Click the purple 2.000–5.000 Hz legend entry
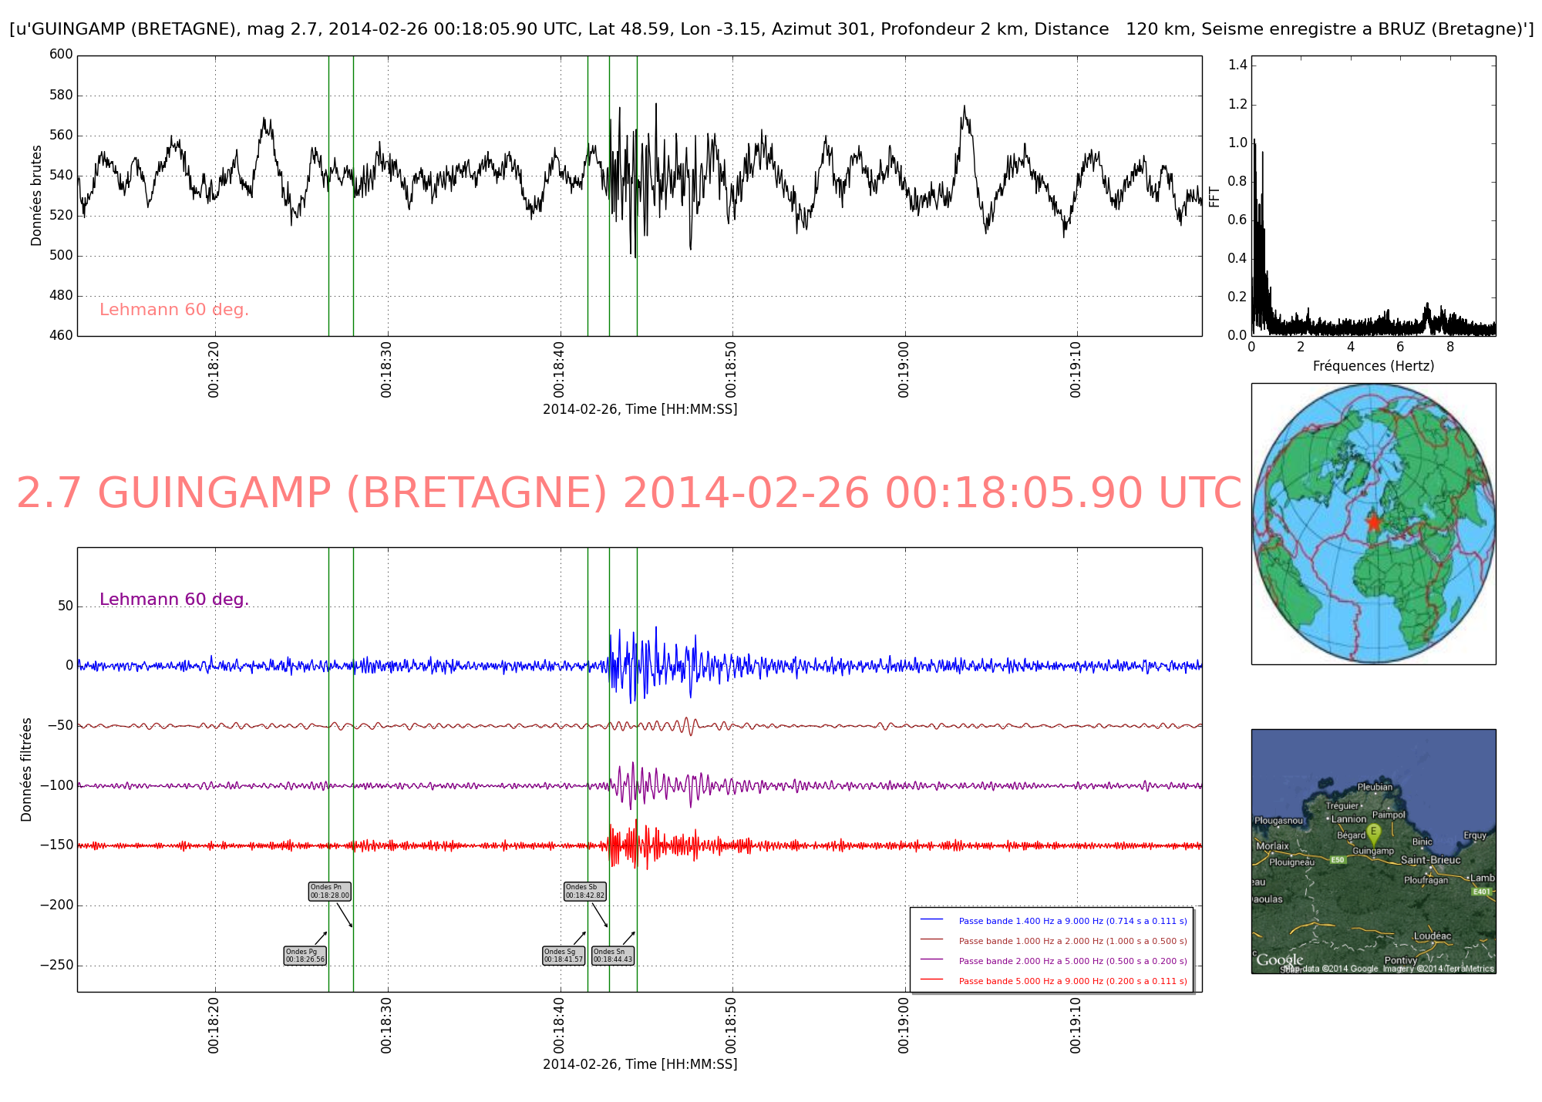The width and height of the screenshot is (1542, 1102). coord(1072,961)
